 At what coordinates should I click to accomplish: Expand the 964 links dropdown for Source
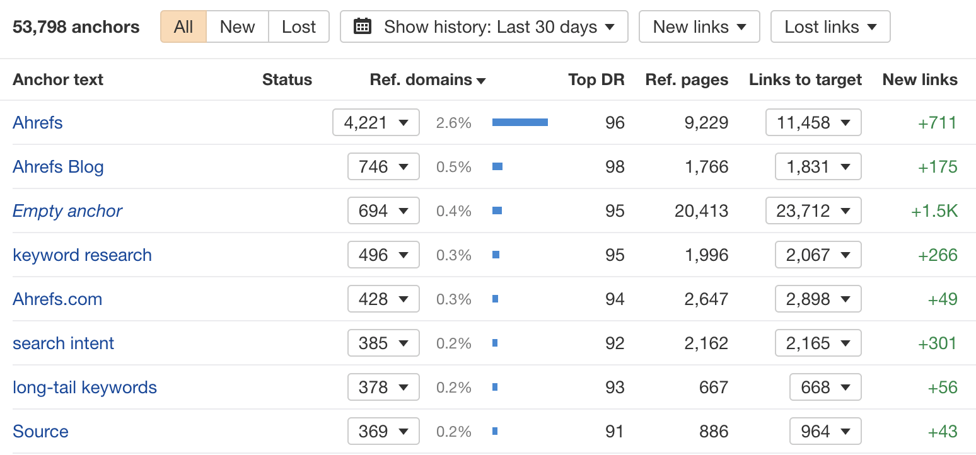825,431
